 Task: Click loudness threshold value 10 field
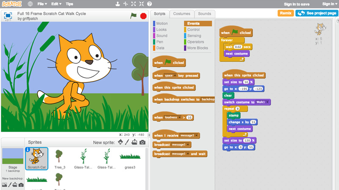click(x=189, y=117)
